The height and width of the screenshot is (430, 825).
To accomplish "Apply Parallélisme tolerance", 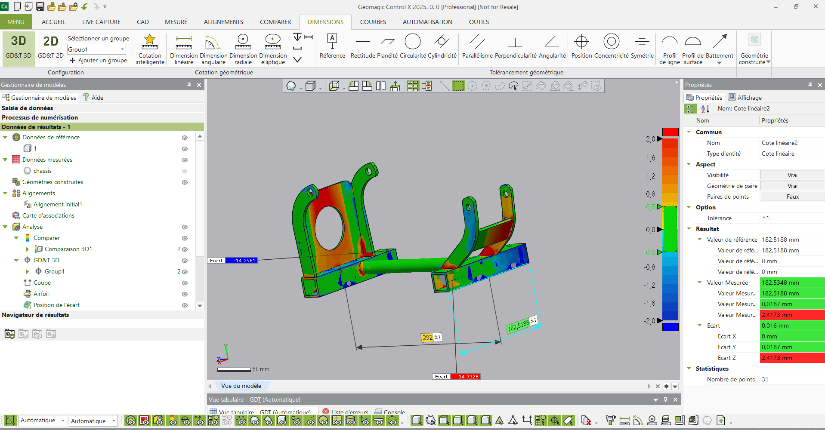I will tap(477, 46).
